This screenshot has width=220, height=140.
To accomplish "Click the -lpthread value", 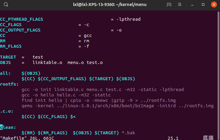I will 128,19.
